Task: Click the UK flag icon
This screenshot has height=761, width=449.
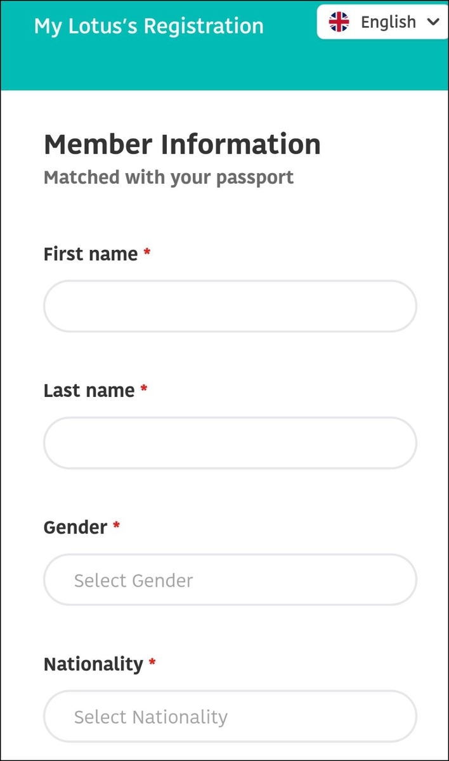Action: [339, 22]
